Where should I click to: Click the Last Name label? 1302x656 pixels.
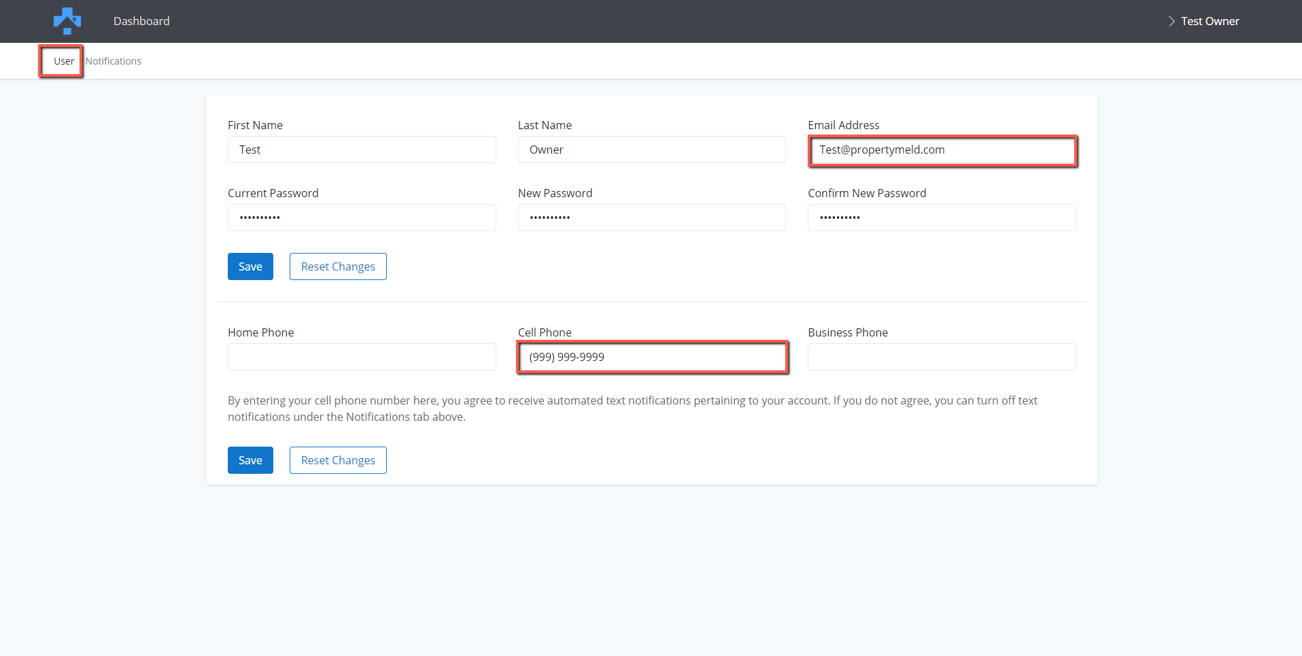point(545,125)
